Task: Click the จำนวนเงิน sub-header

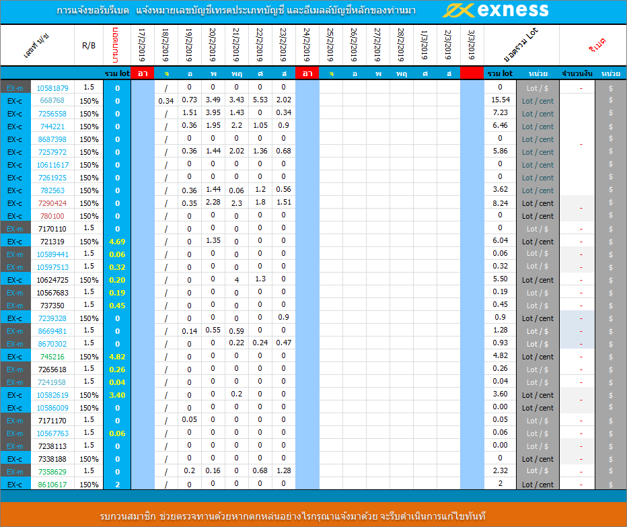Action: (577, 73)
